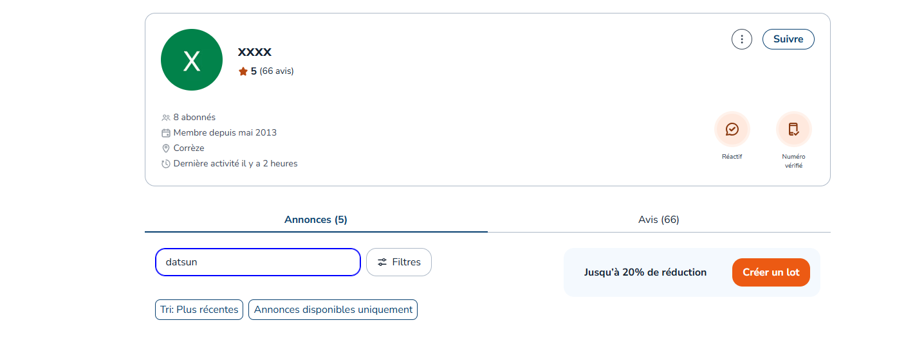
Task: Open the three-dot more options menu
Action: point(742,39)
